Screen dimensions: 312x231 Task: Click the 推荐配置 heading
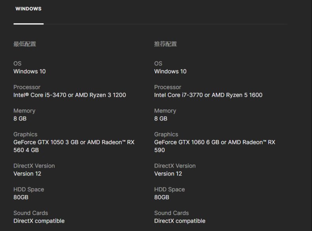165,44
